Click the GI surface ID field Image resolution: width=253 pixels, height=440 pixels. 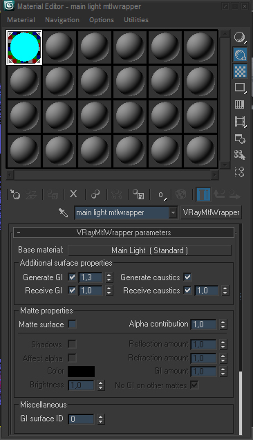(x=82, y=419)
